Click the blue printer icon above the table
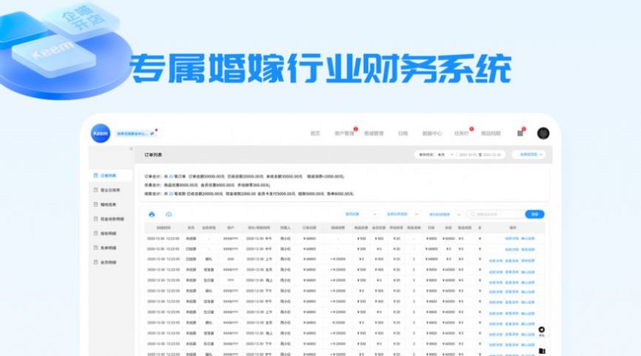The image size is (641, 356). coord(152,215)
